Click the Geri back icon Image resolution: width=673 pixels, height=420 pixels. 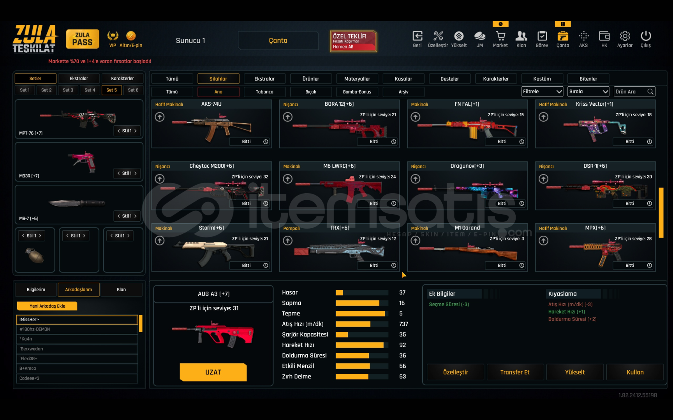point(417,36)
